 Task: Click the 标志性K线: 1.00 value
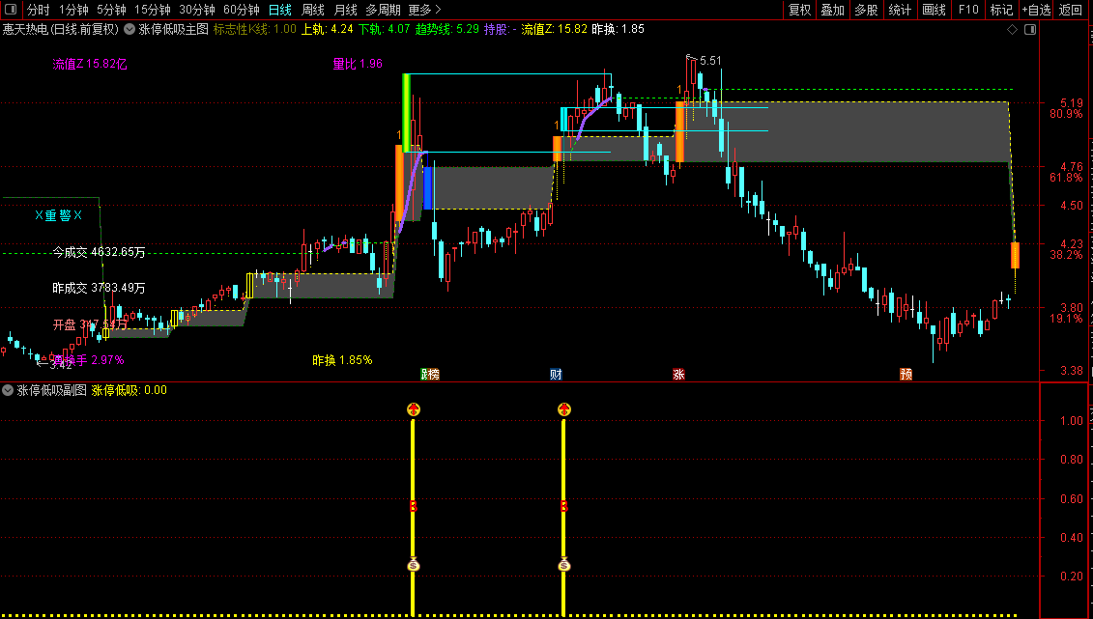pyautogui.click(x=254, y=29)
